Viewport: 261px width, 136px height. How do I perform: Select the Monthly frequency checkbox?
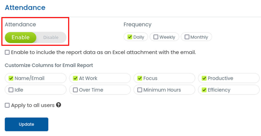[187, 37]
